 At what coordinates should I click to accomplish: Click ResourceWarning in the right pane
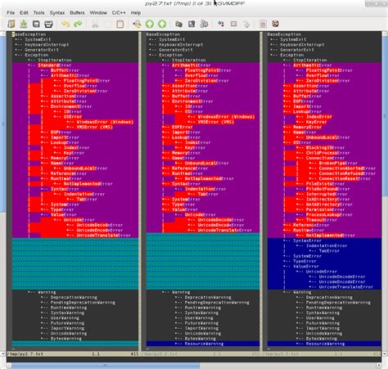(325, 344)
